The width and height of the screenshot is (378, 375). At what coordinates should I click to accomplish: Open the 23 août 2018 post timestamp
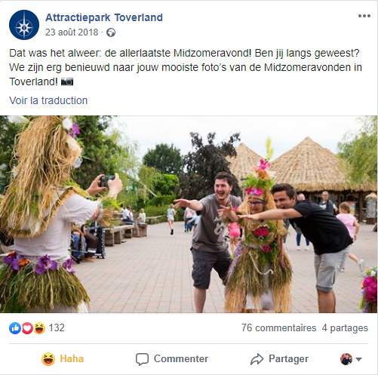(72, 32)
